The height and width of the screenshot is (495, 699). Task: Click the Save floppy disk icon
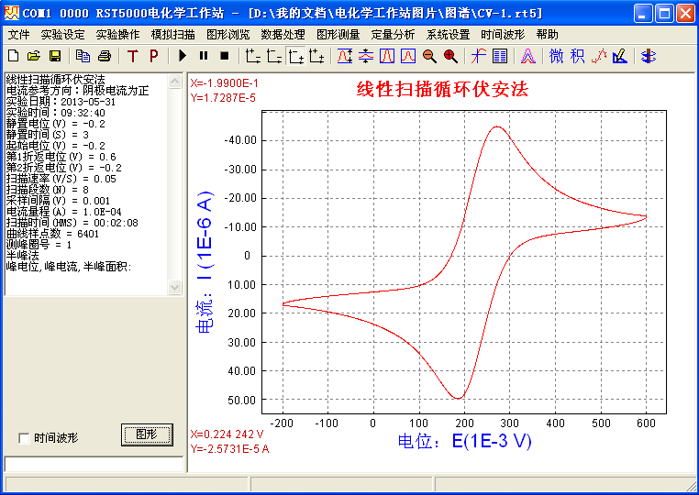click(55, 56)
